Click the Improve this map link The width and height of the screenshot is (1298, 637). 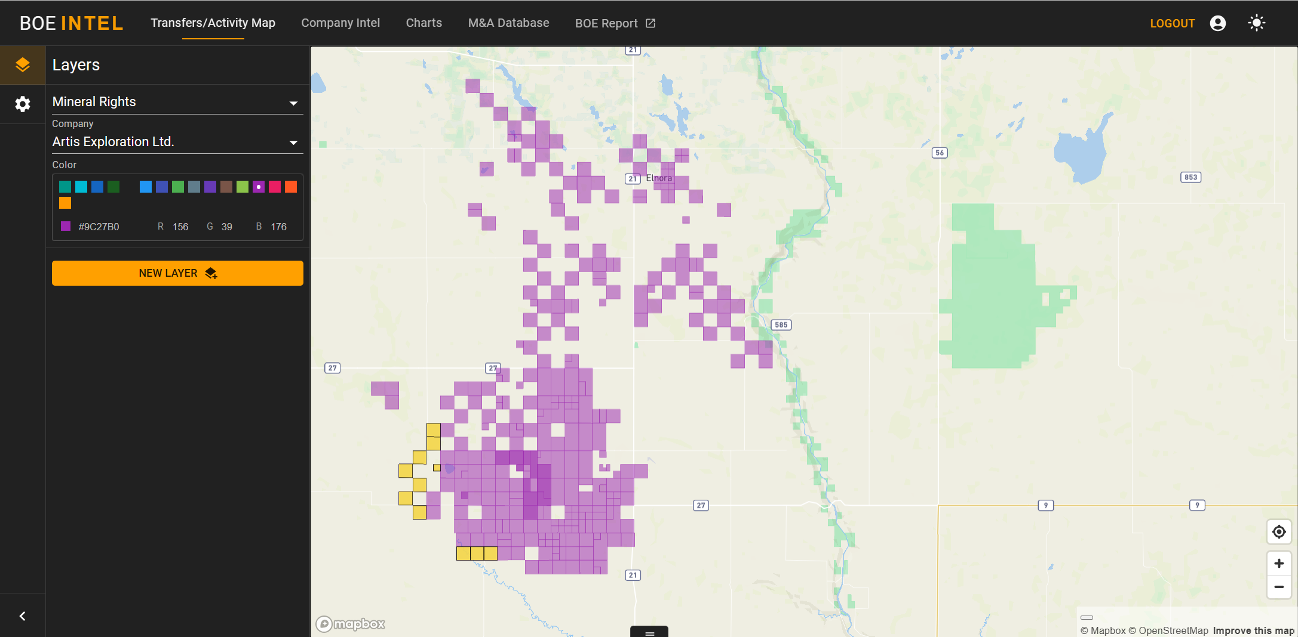point(1253,630)
